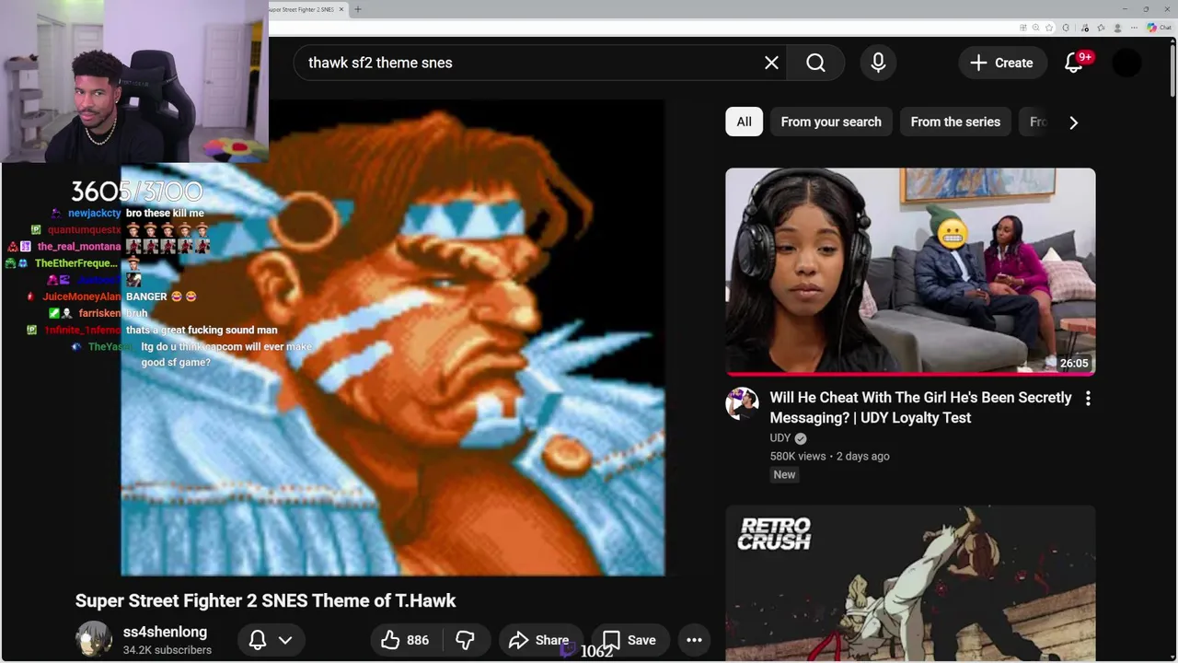
Task: Like the video with the 886 thumbs up
Action: click(405, 640)
